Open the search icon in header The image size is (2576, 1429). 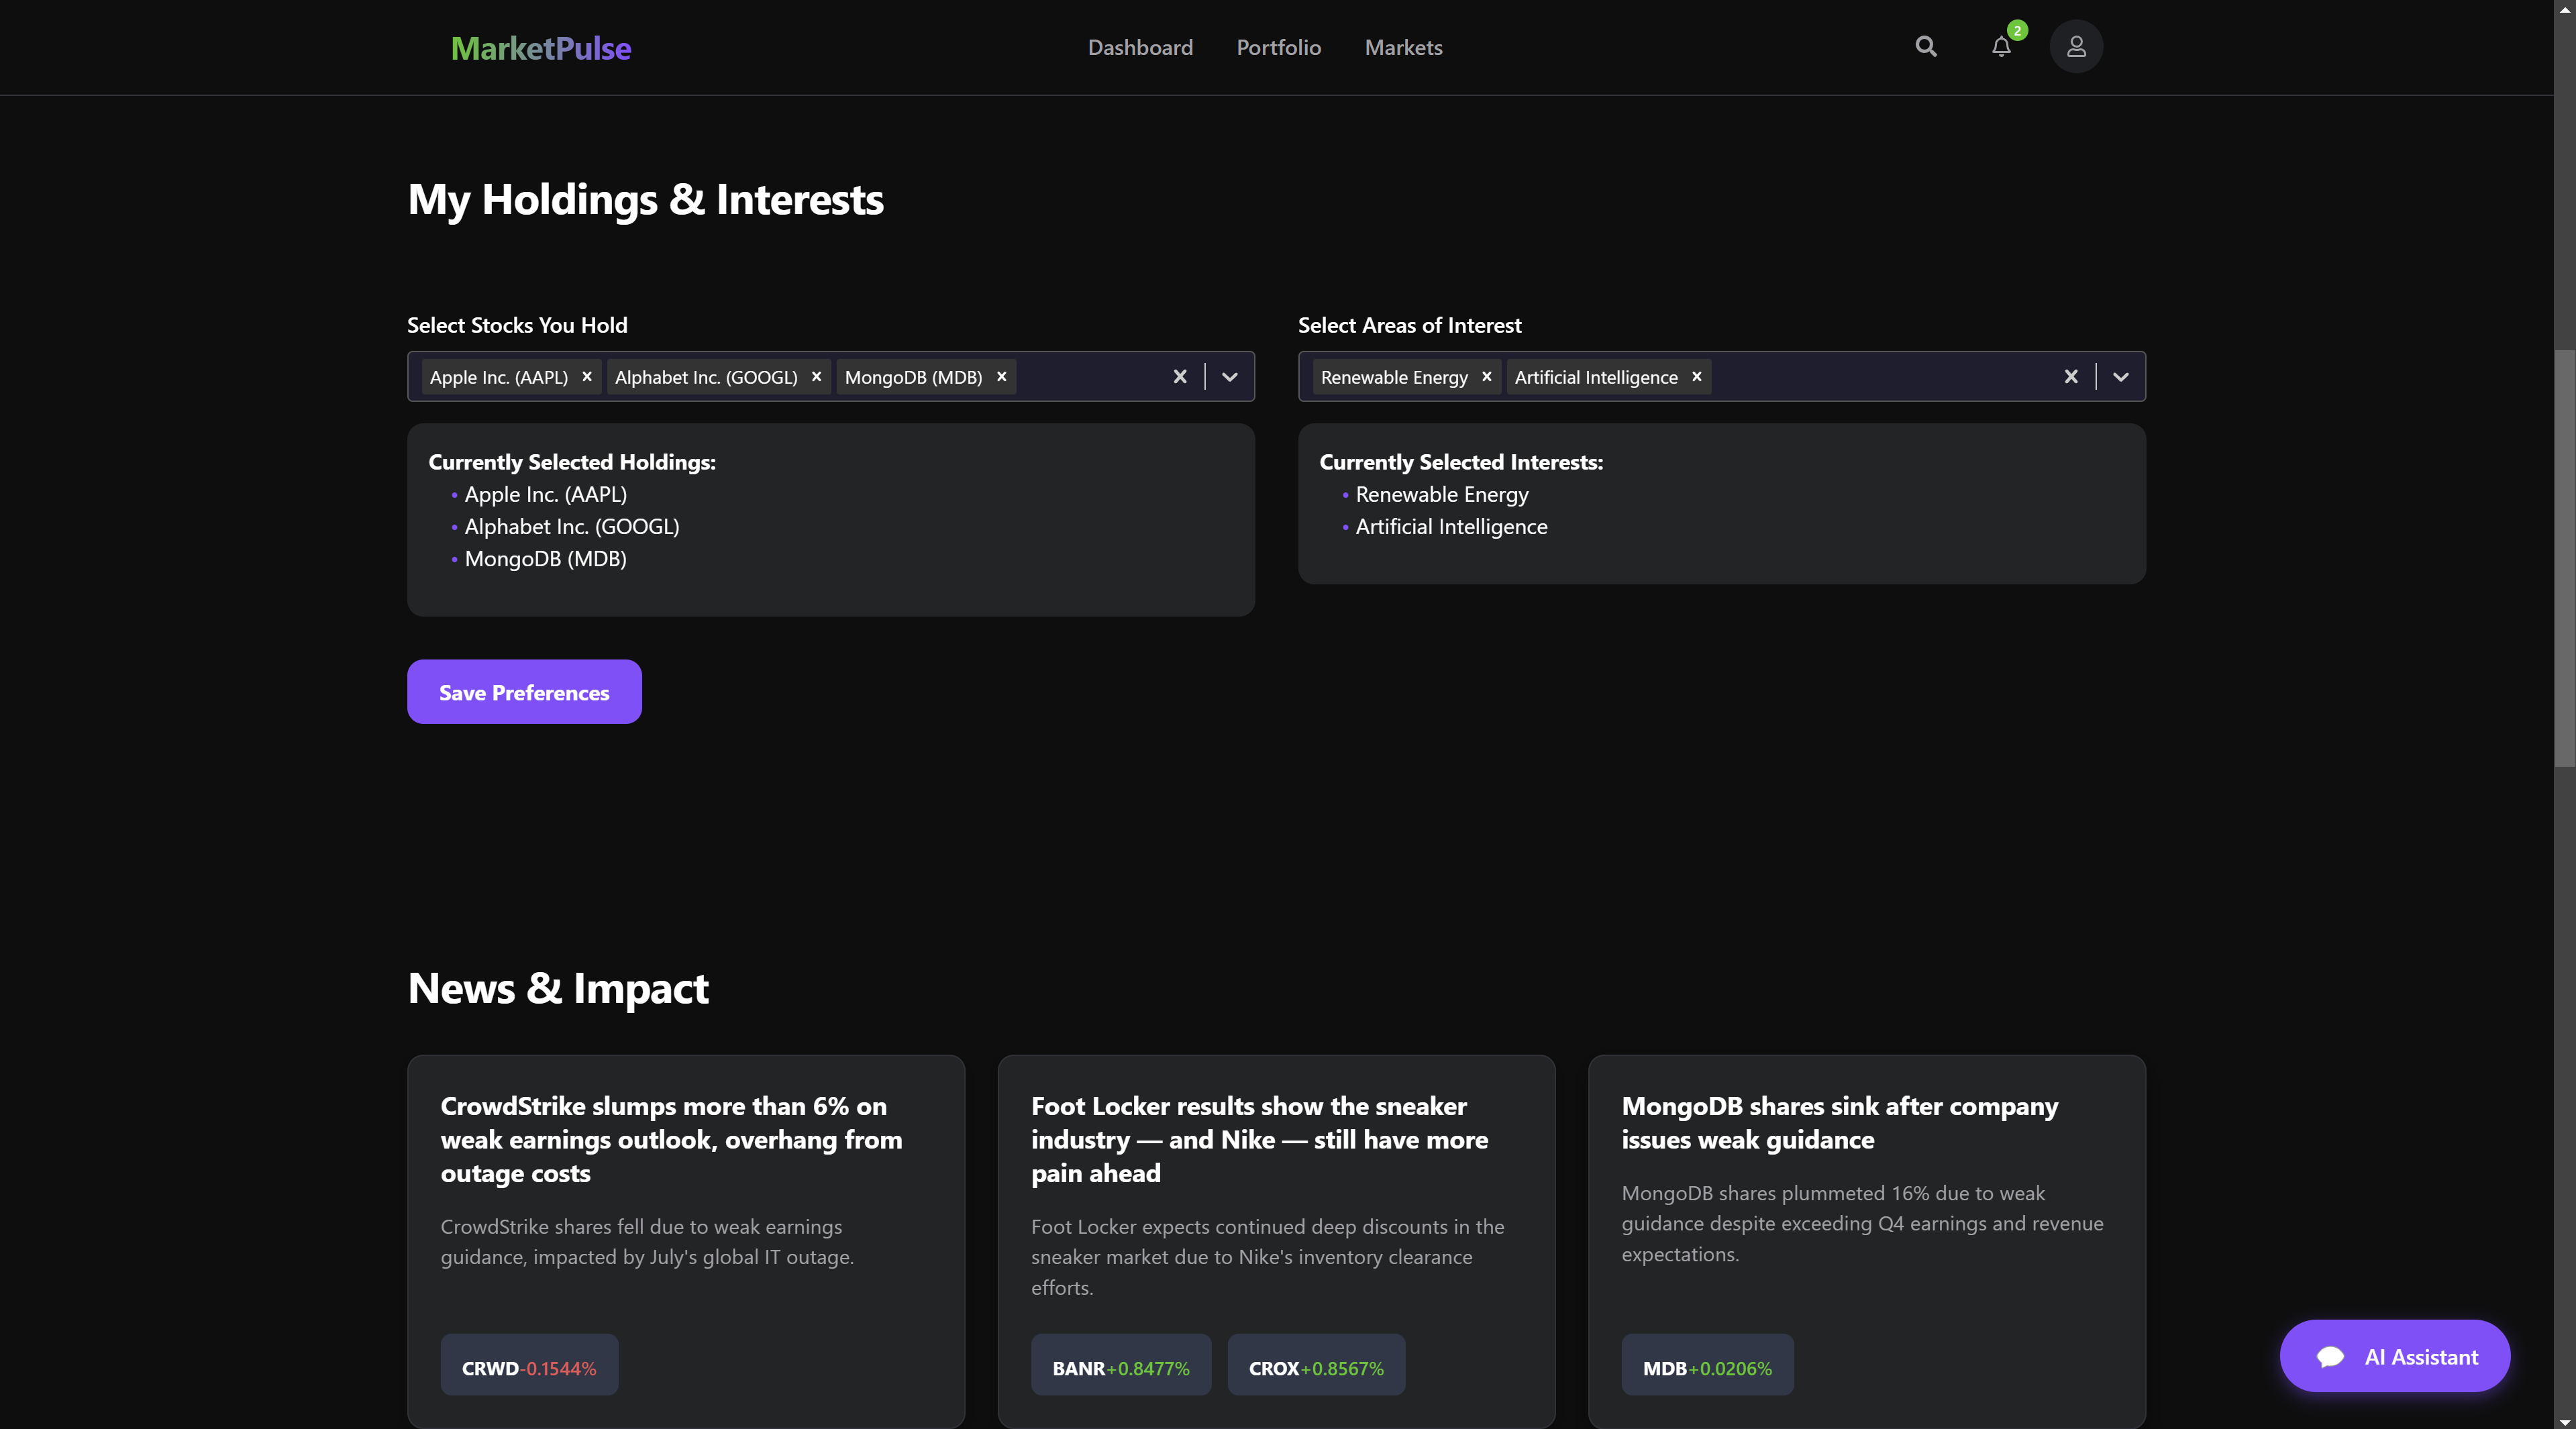tap(1925, 47)
